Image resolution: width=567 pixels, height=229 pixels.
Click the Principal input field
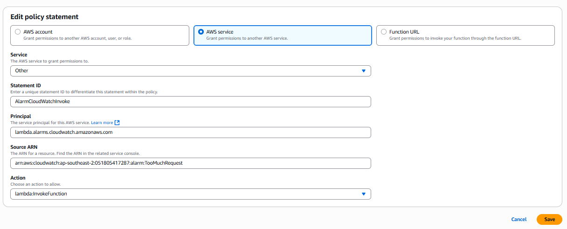pos(191,132)
